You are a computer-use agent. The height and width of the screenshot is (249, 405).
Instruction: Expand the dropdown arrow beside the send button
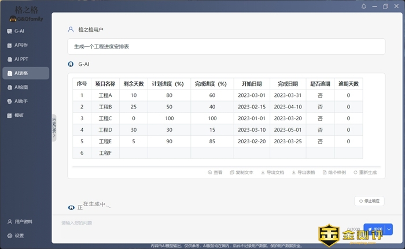(x=389, y=229)
